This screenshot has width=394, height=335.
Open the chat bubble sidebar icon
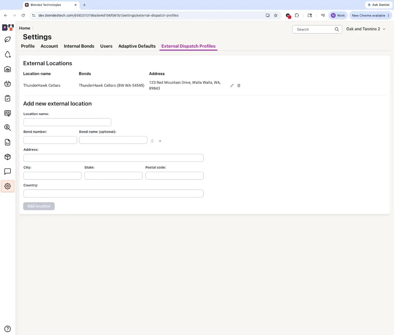[x=8, y=172]
